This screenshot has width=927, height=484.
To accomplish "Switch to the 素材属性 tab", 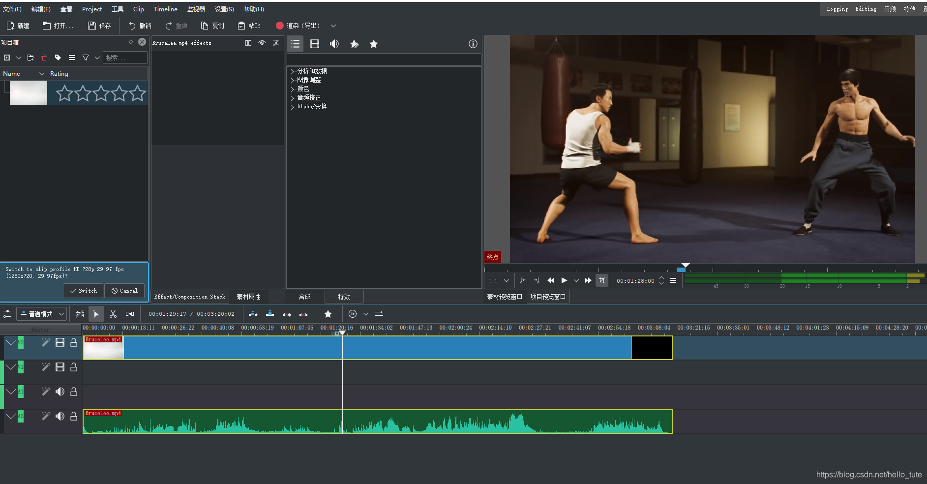I will click(x=248, y=297).
